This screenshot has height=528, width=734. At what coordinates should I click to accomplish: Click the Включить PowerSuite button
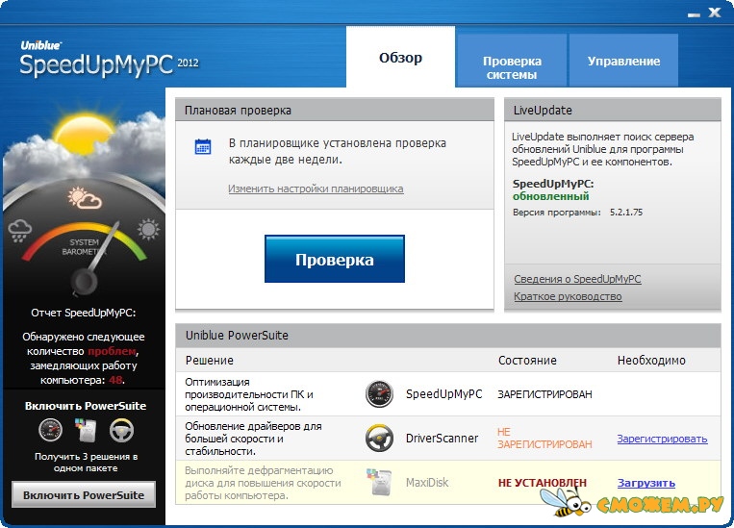pos(84,495)
